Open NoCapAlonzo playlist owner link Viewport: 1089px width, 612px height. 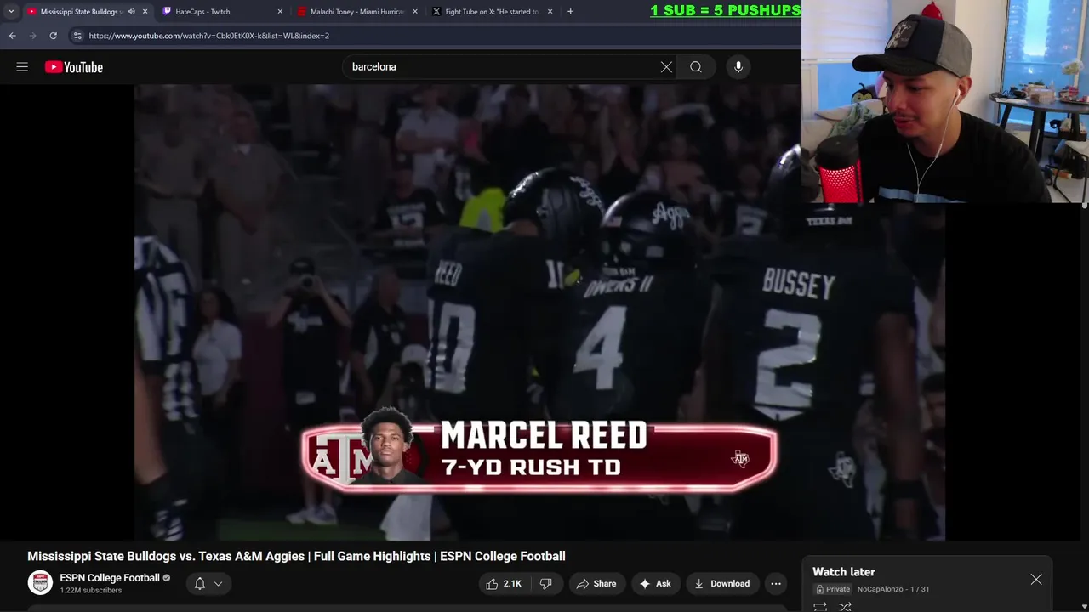click(880, 589)
